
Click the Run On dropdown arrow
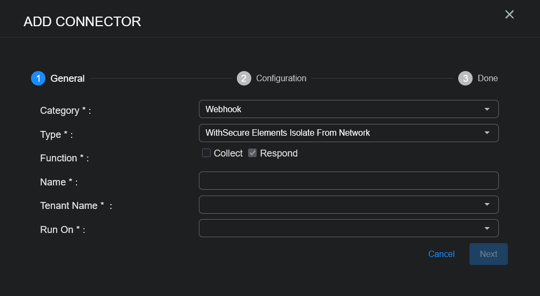[487, 229]
